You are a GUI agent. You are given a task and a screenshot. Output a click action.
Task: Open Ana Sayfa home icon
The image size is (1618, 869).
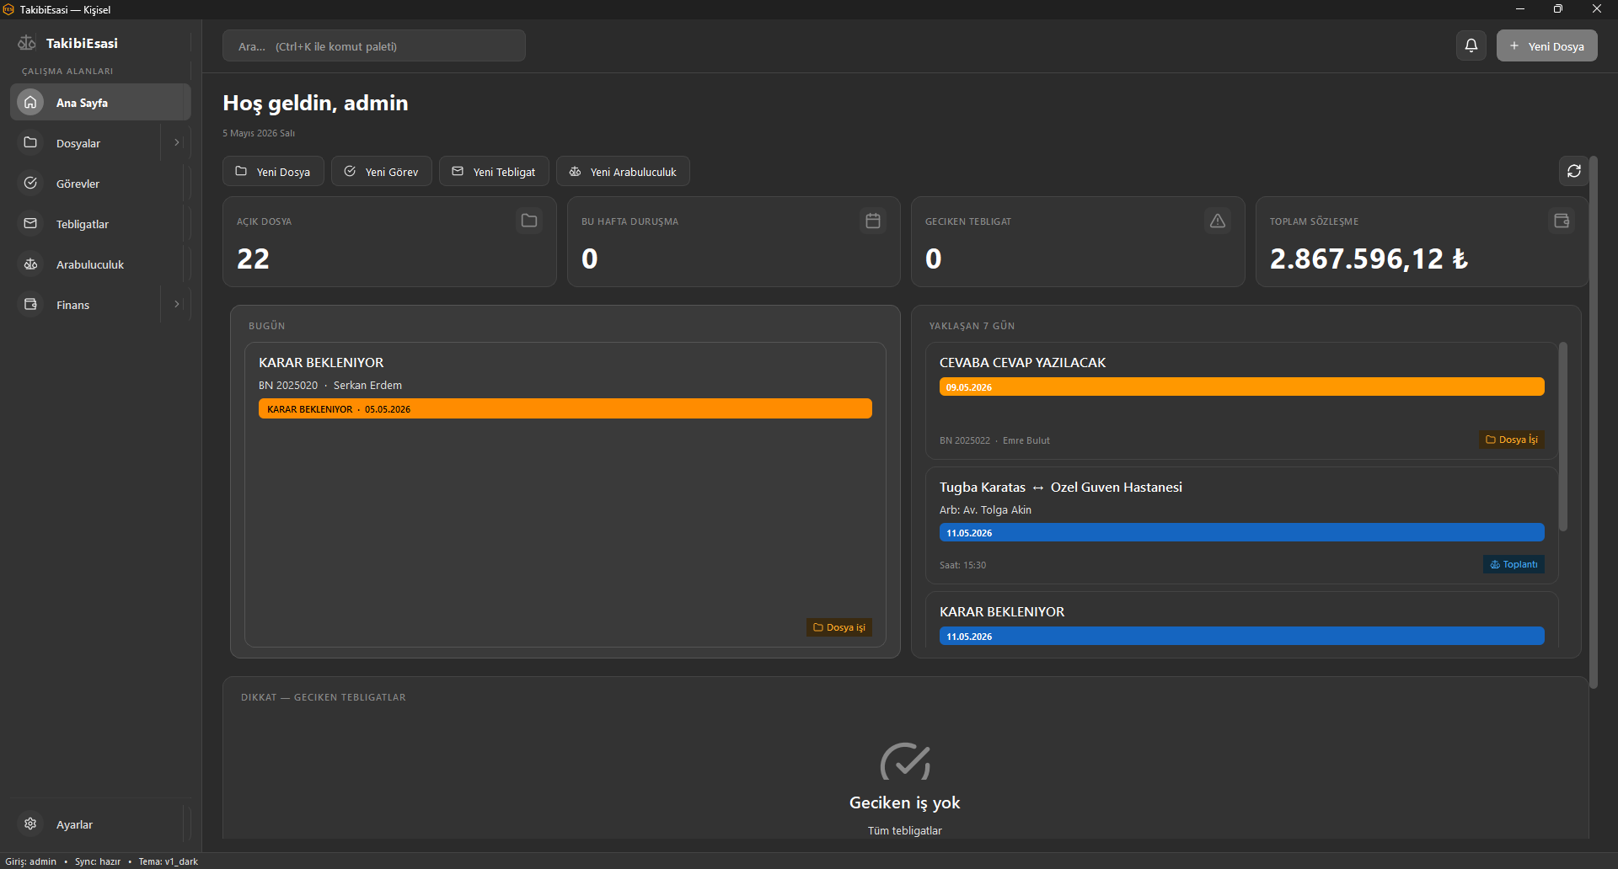[30, 102]
